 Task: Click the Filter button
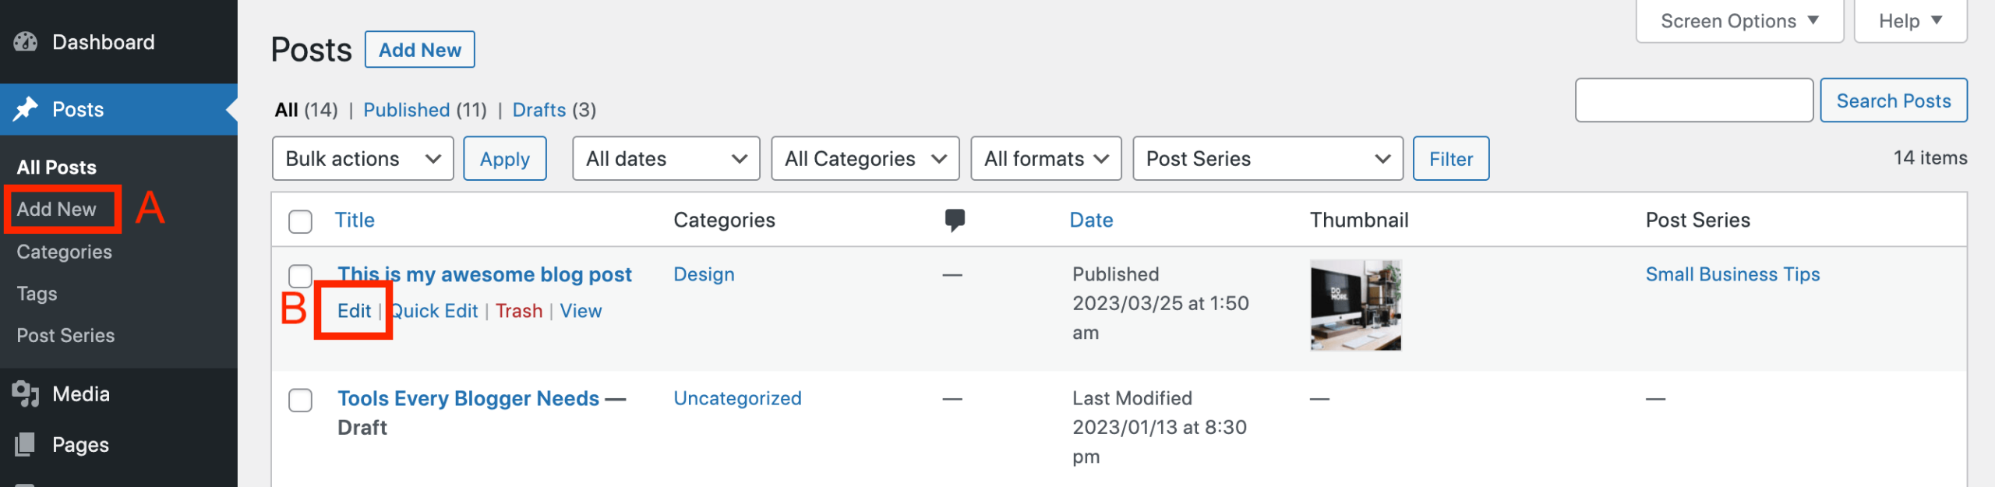point(1450,159)
